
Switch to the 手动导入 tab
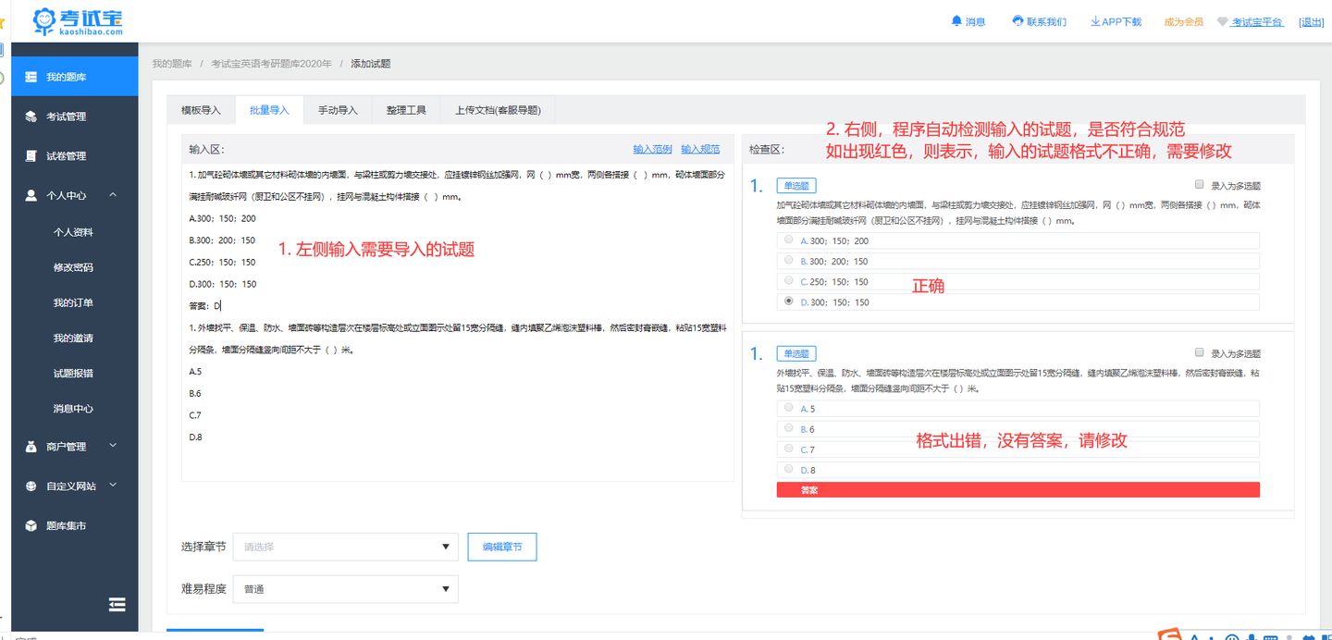tap(339, 109)
